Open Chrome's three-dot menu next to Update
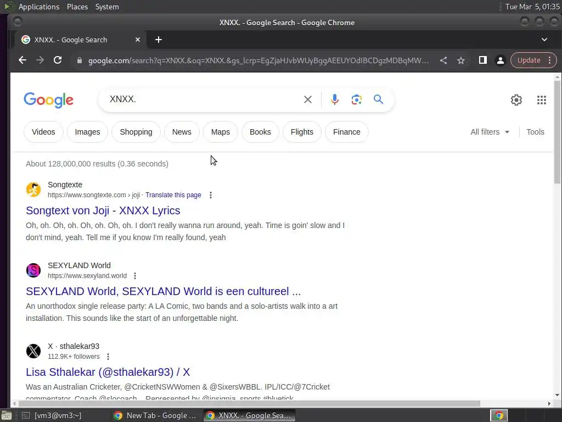Screen dimensions: 562x422 (x=549, y=60)
